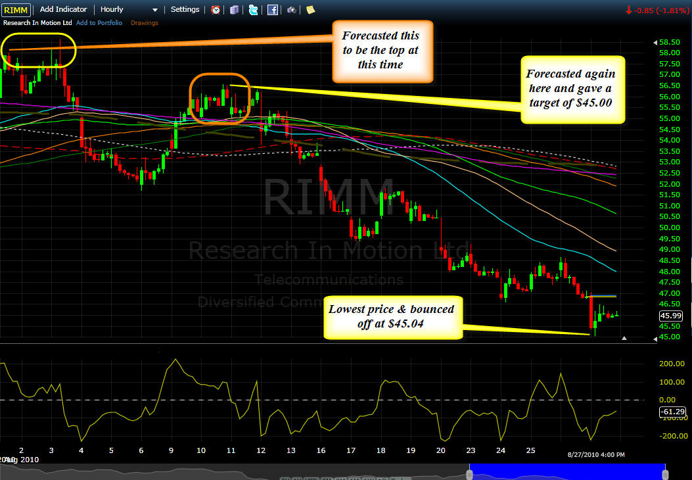Screen dimensions: 692x480
Task: Click the database stack icon
Action: point(235,10)
